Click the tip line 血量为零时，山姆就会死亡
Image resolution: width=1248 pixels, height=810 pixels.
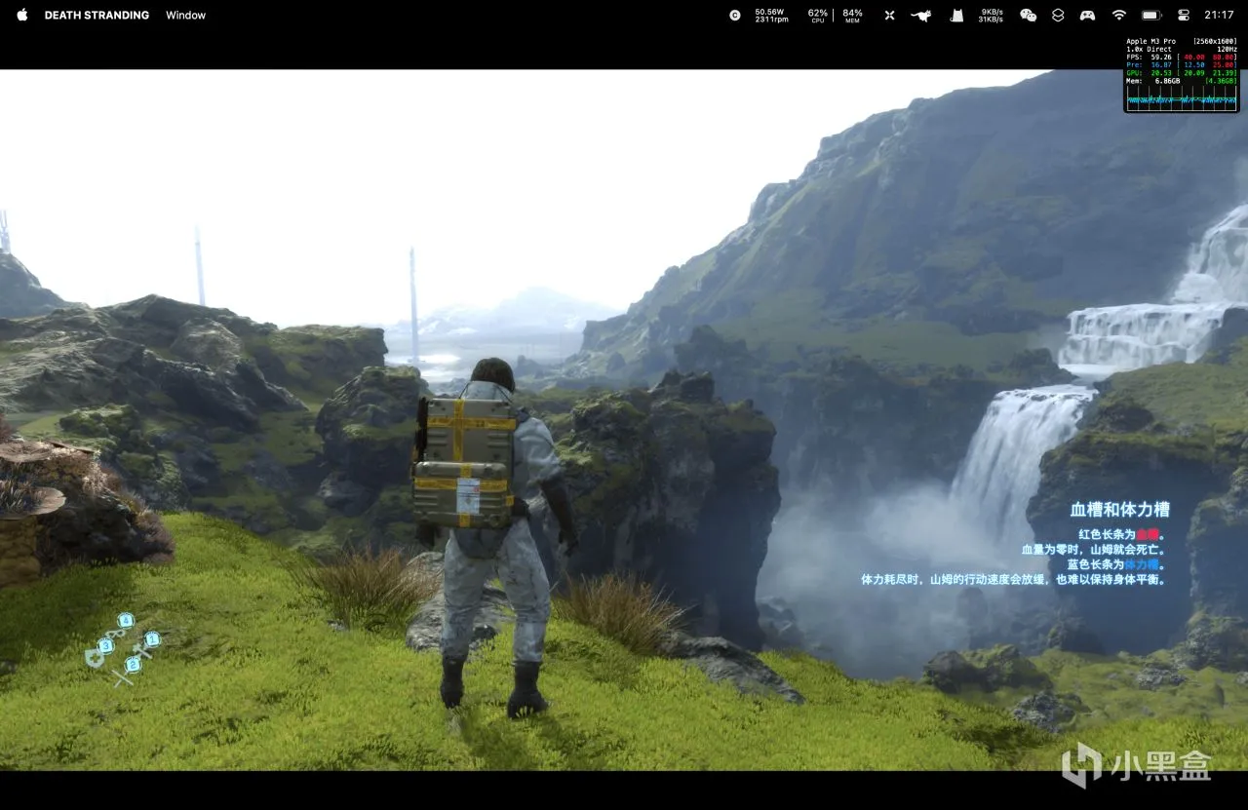pyautogui.click(x=1094, y=550)
